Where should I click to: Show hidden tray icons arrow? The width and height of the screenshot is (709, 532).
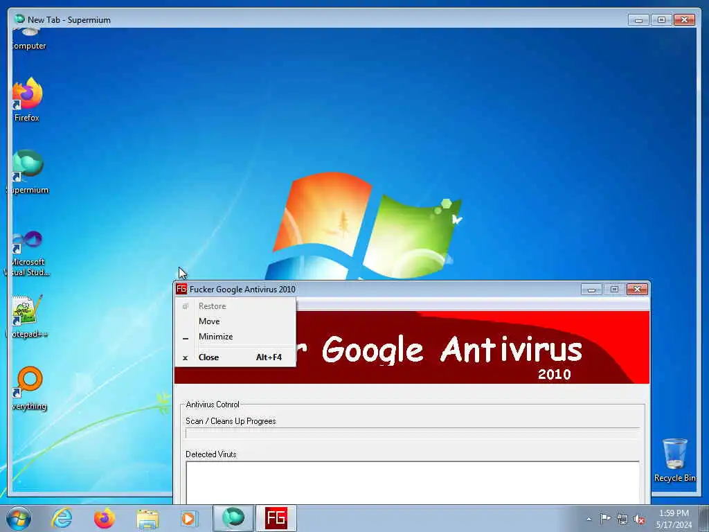[x=589, y=519]
